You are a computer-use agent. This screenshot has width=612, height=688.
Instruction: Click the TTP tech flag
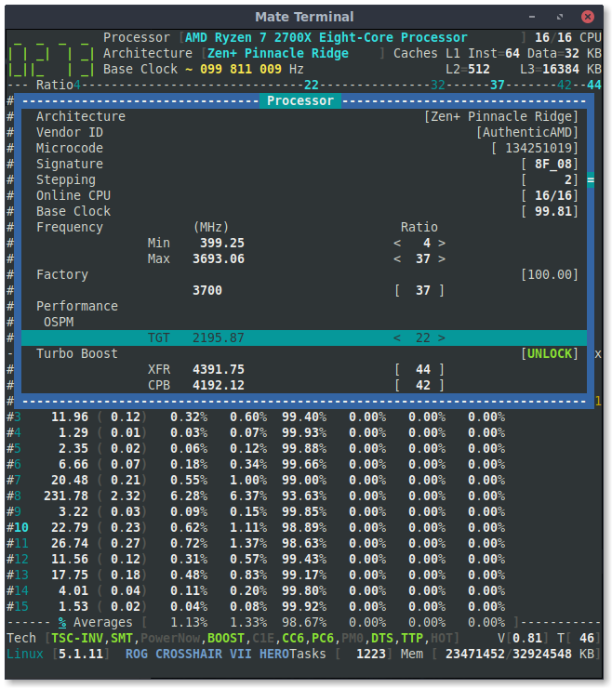412,638
